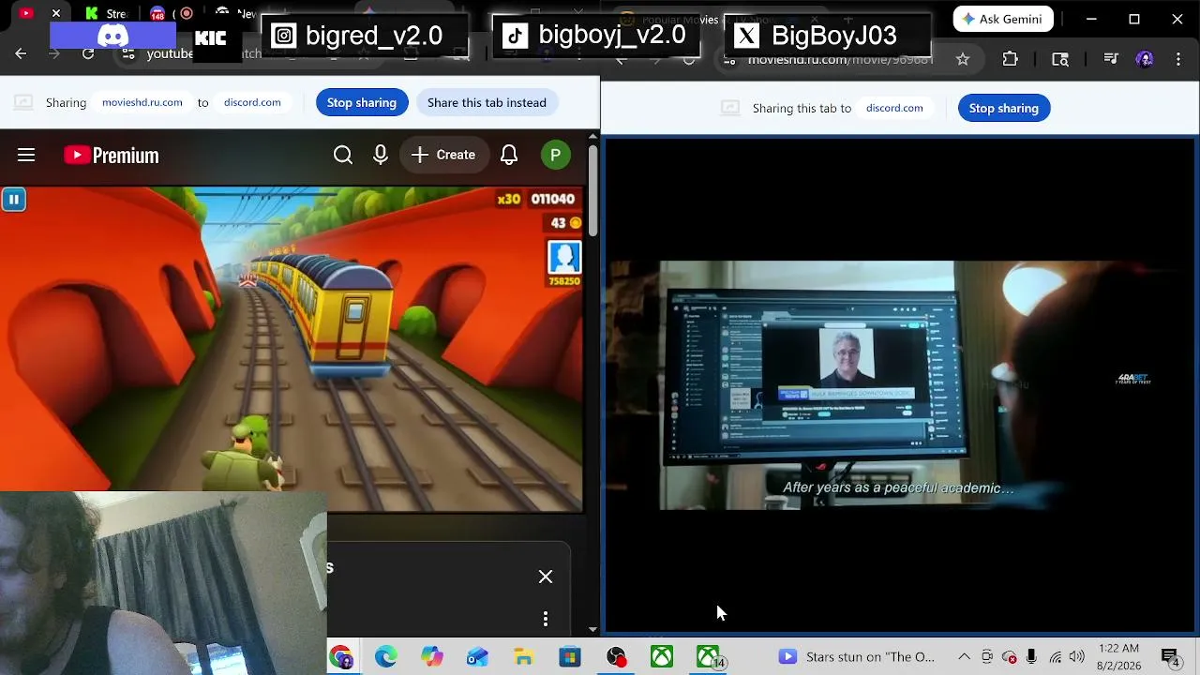Screen dimensions: 1200x675
Task: Bookmark the movieshd page with the star icon
Action: click(963, 59)
